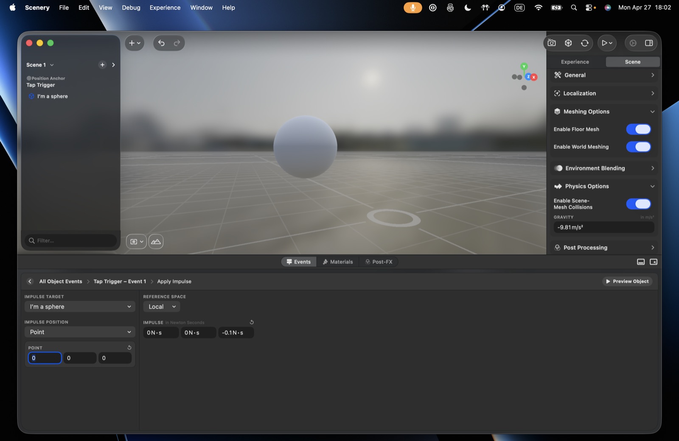Switch to the Events tab
The width and height of the screenshot is (679, 441).
click(299, 262)
